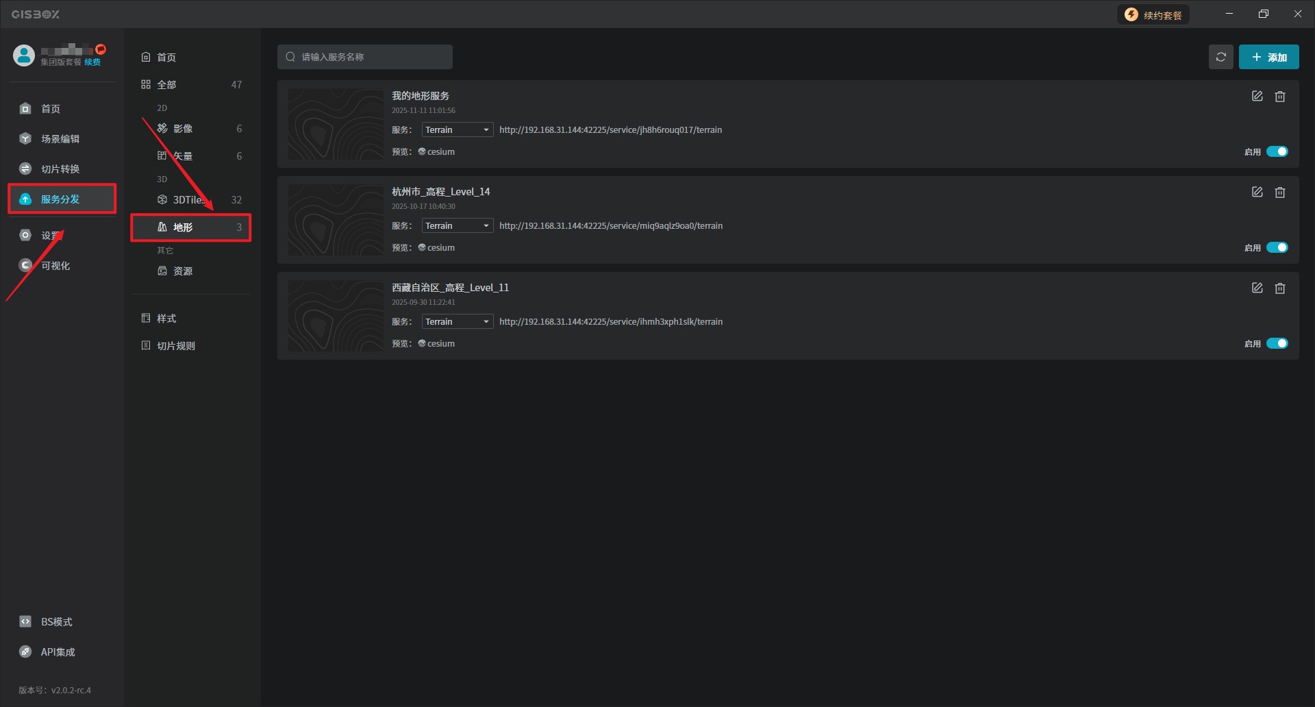
Task: Delete the 杭州市_高程_Level_14 service
Action: [x=1279, y=193]
